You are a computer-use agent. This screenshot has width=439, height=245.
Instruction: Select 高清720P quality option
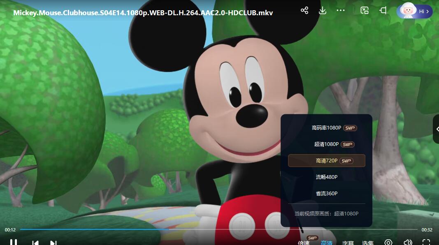(326, 161)
